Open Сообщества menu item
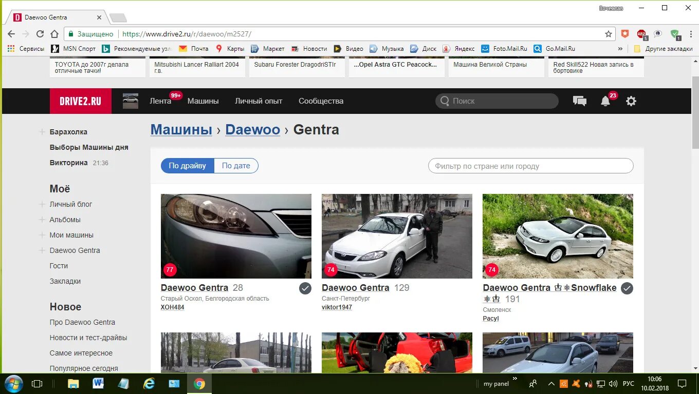Image resolution: width=699 pixels, height=394 pixels. click(321, 101)
